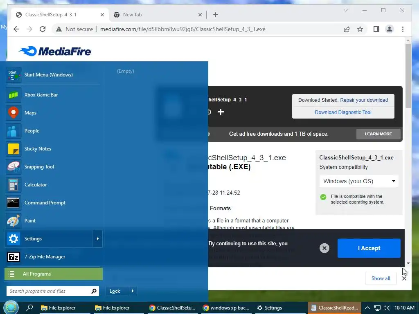The image size is (419, 314).
Task: Launch Calculator
Action: click(x=54, y=185)
